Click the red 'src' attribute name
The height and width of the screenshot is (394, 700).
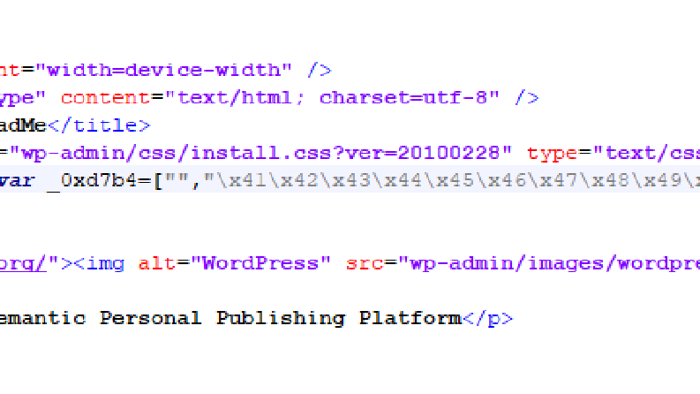pyautogui.click(x=365, y=263)
